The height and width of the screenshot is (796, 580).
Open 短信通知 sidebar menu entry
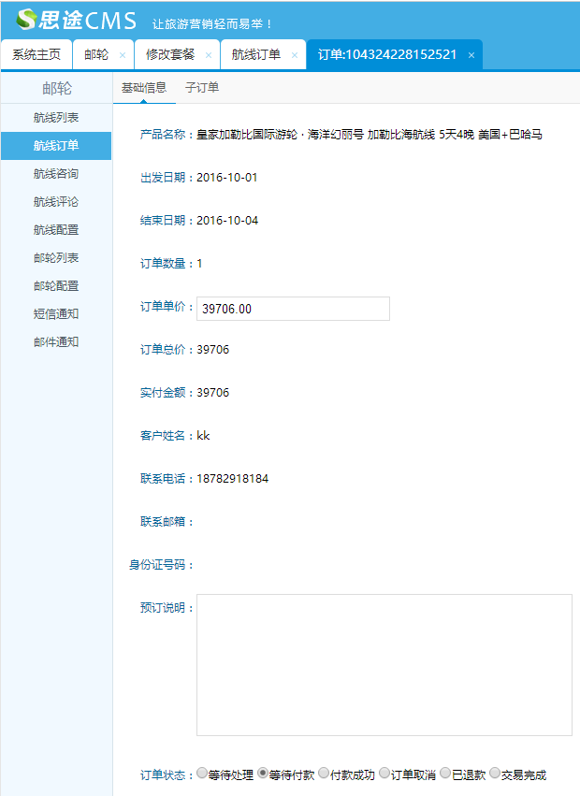(56, 314)
